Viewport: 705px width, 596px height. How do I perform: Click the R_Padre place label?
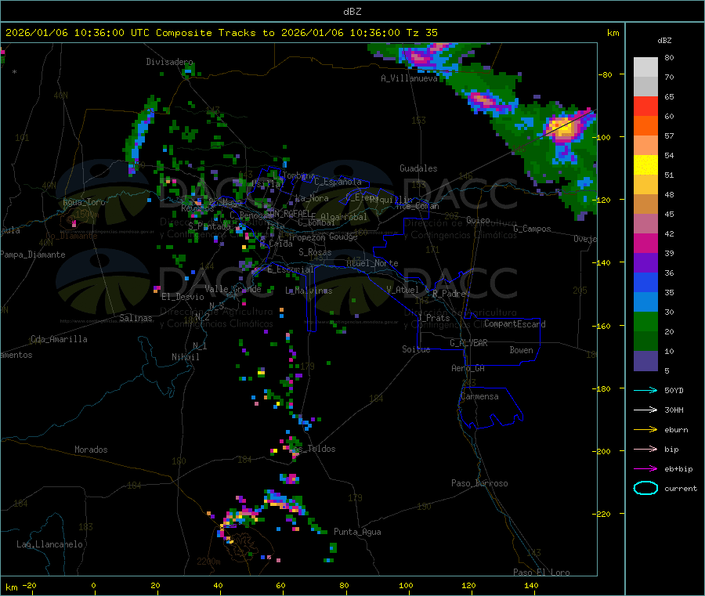tap(449, 294)
